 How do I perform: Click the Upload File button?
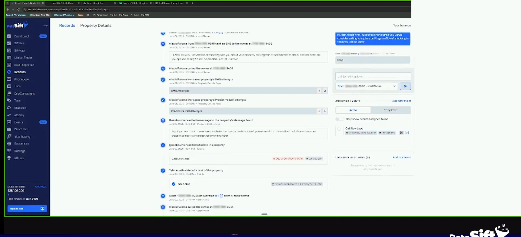click(27, 209)
